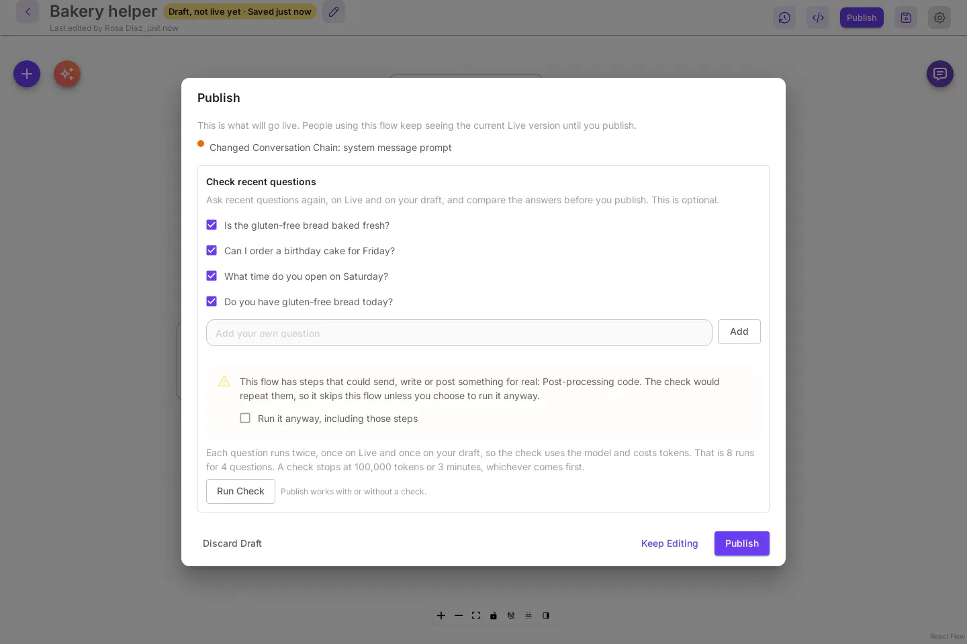Zoom in with the canvas plus control
Image resolution: width=967 pixels, height=644 pixels.
[441, 615]
